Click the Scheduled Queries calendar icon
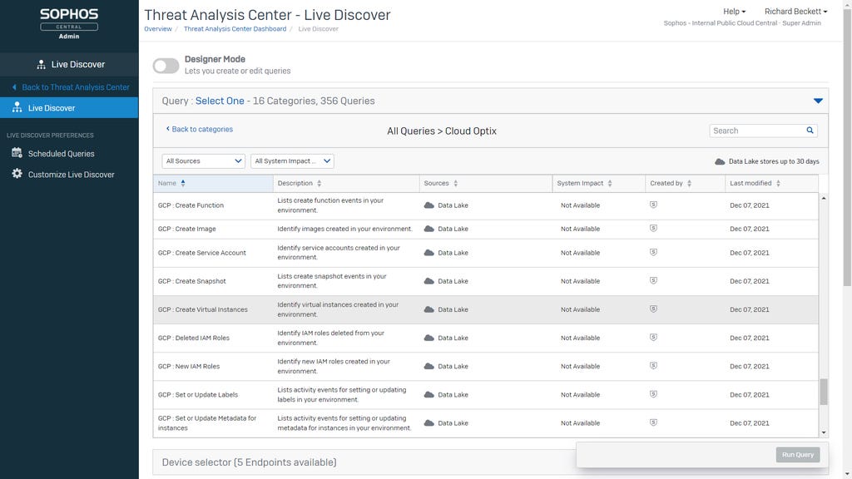This screenshot has height=479, width=852. tap(17, 153)
